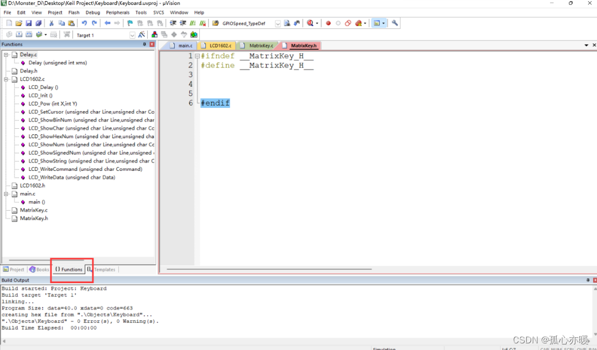
Task: Select the Delay (unsigned int xms) function
Action: [x=58, y=63]
